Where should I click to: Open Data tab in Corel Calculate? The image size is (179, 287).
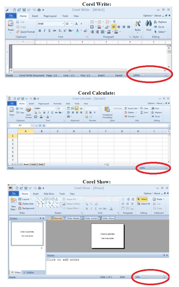[x=68, y=104]
